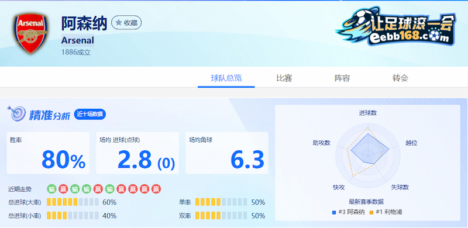
Task: Click the 助攻数 radar axis label
Action: [x=321, y=143]
